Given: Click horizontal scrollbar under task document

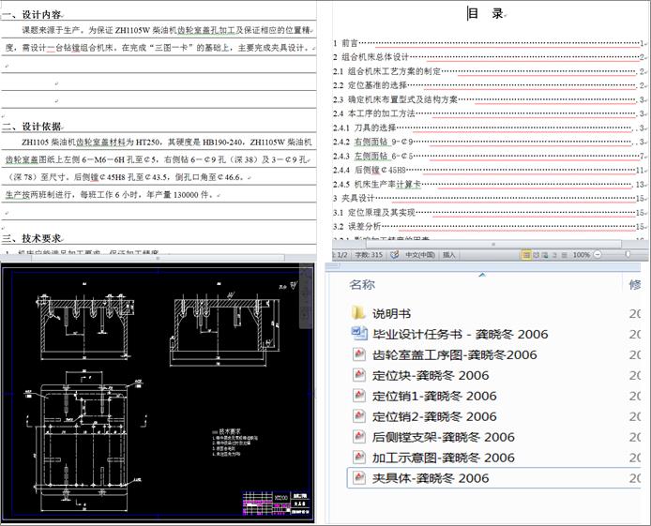Looking at the screenshot, I should tap(158, 258).
